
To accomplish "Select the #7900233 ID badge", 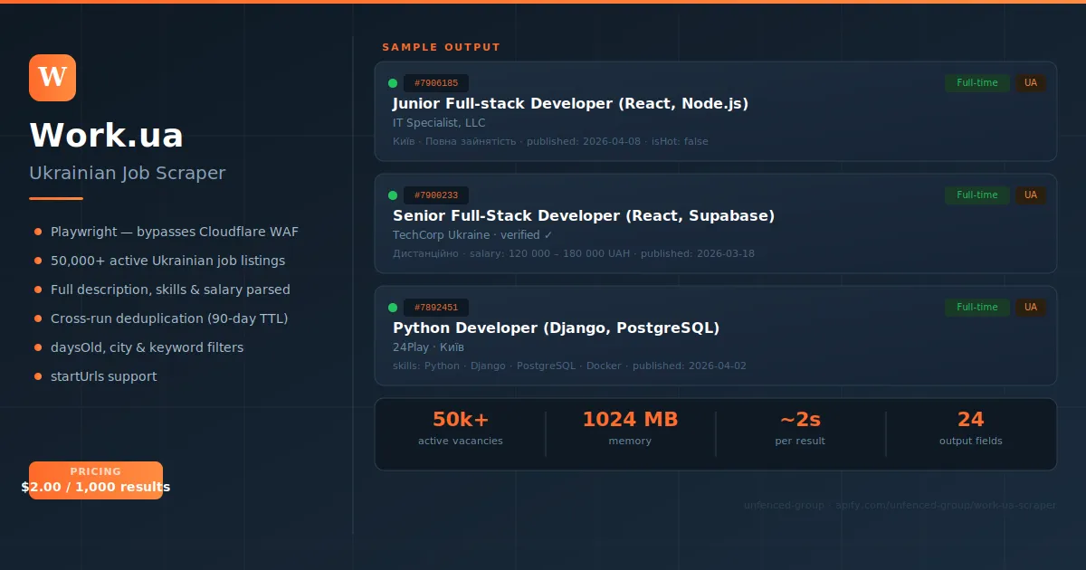I will pos(436,195).
